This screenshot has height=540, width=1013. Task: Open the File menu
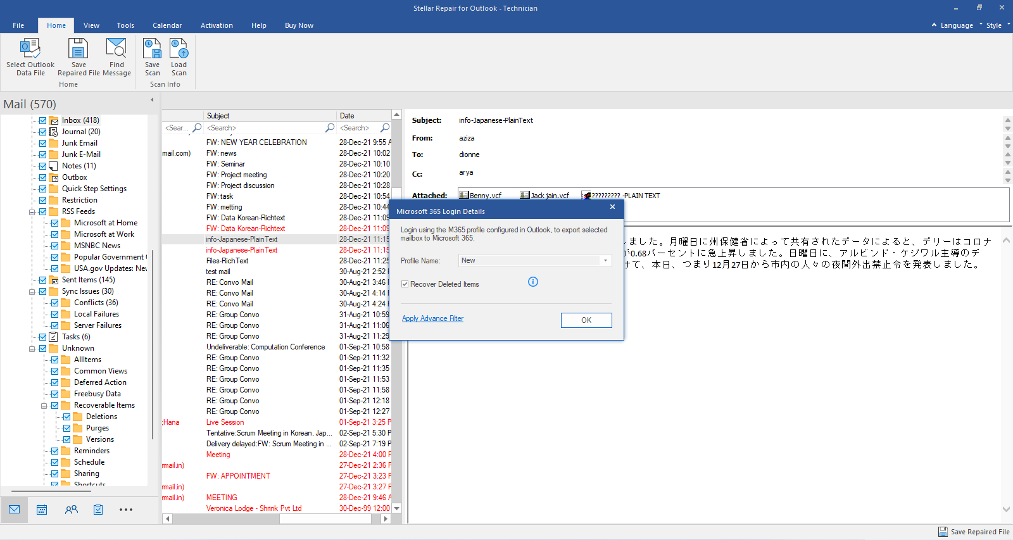point(18,25)
